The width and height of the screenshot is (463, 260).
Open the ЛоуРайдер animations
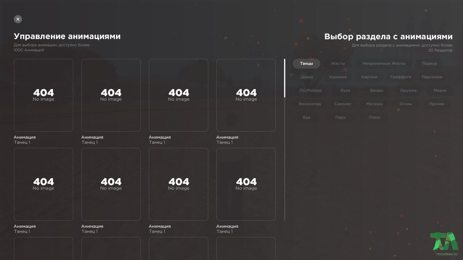point(310,90)
